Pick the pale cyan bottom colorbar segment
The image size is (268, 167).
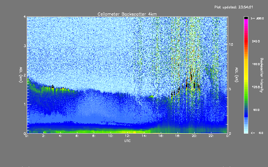click(246, 132)
